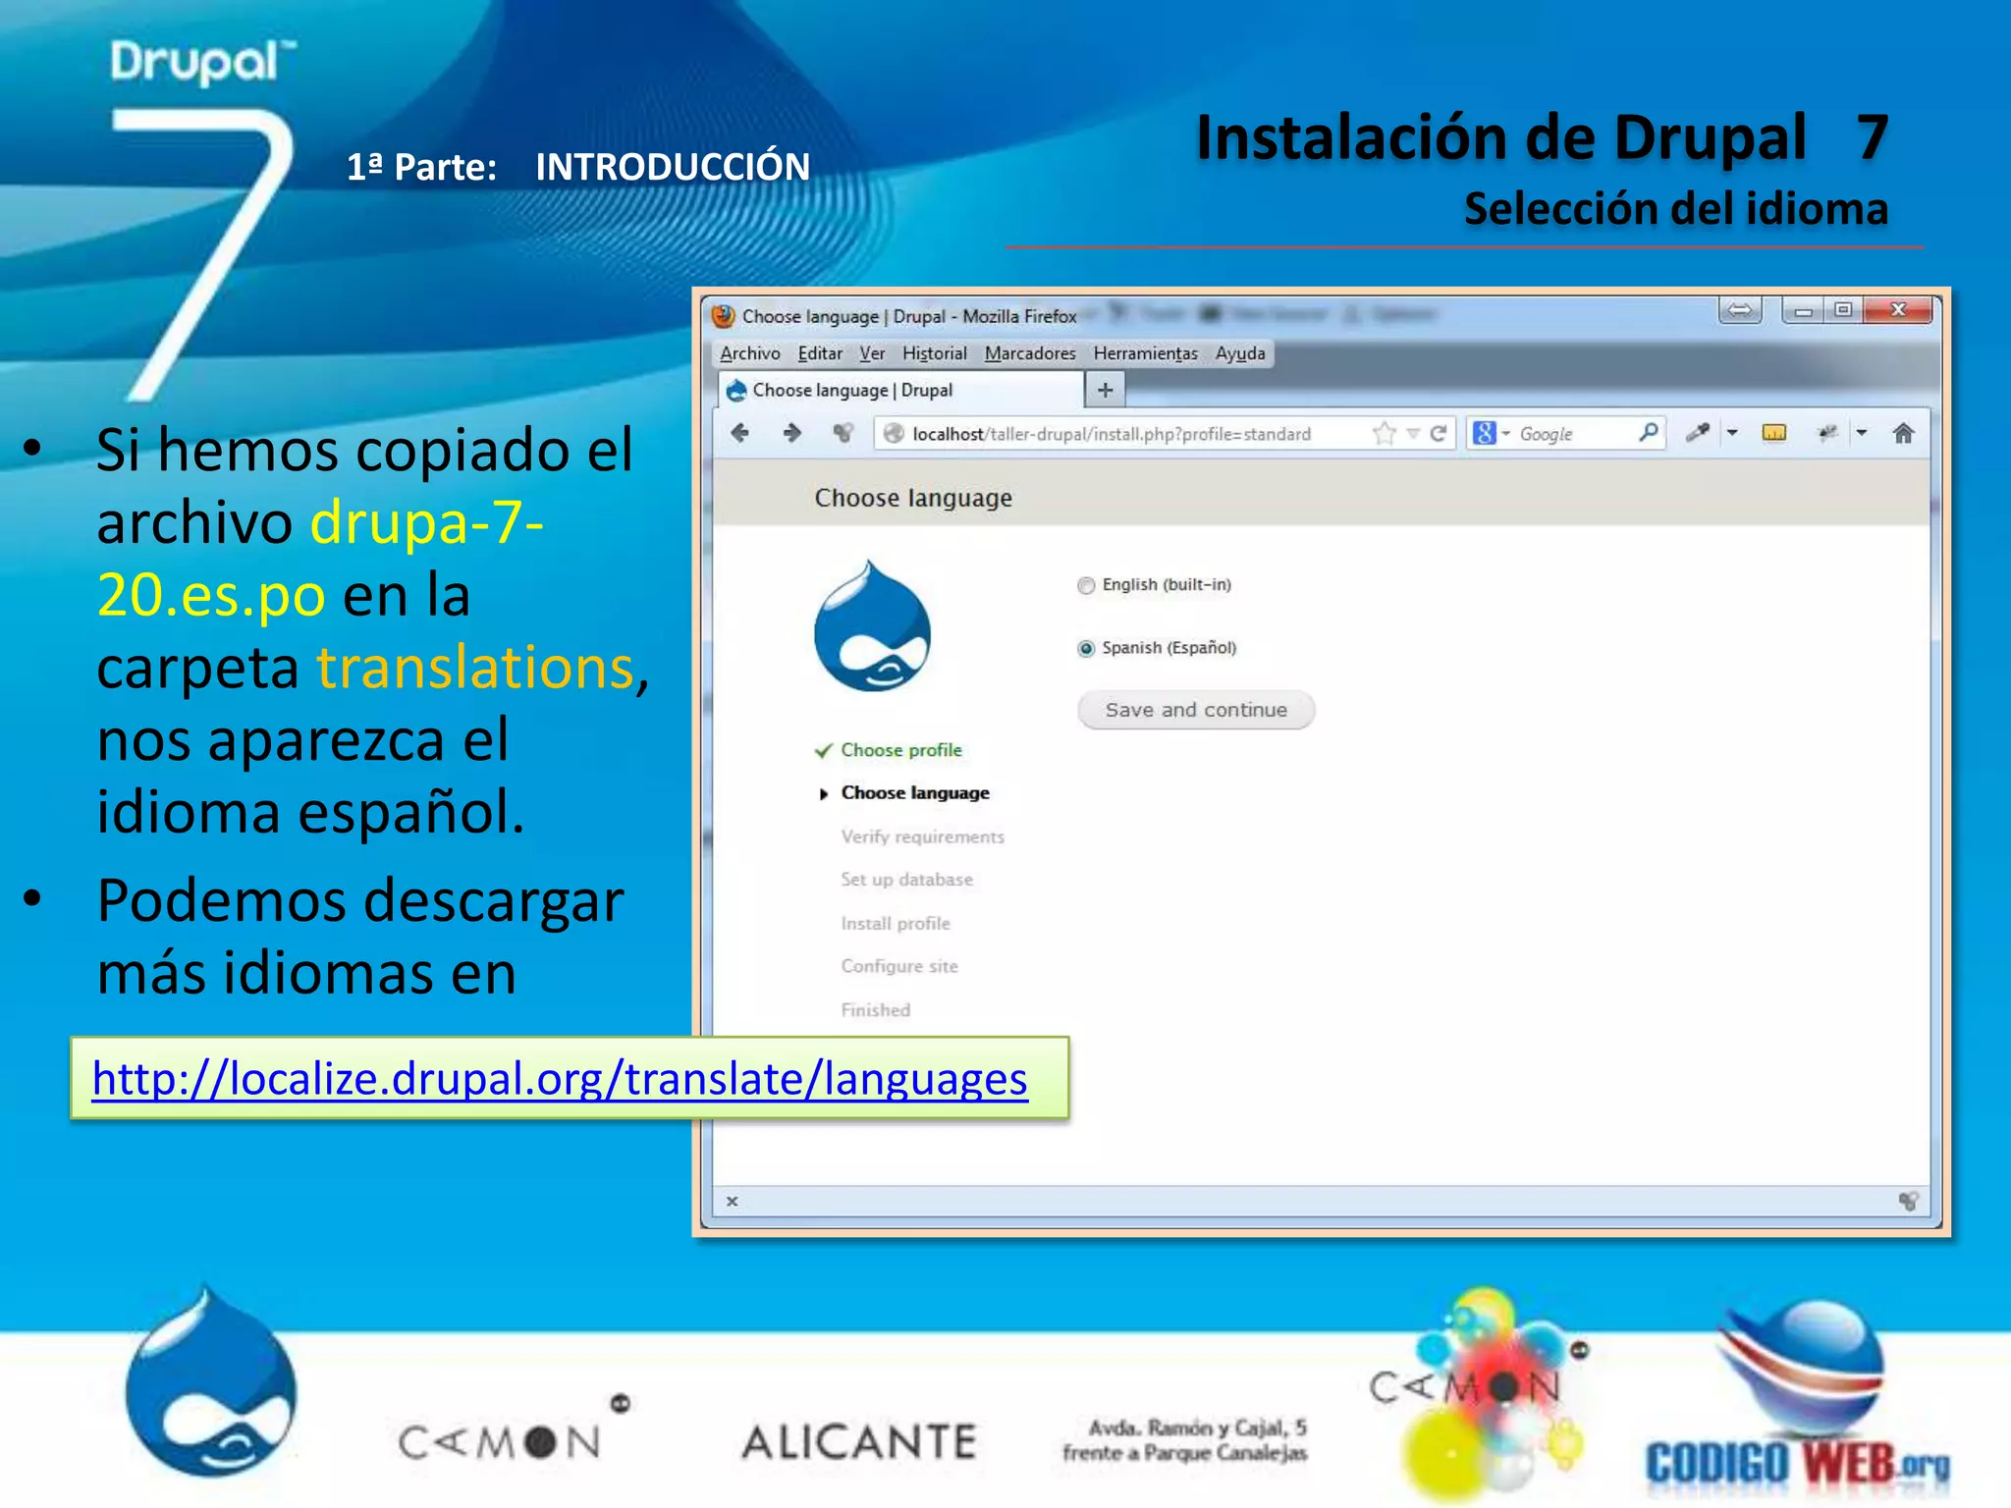Click the Home icon in Firefox toolbar
Screen dimensions: 2011x1508
pyautogui.click(x=1903, y=433)
